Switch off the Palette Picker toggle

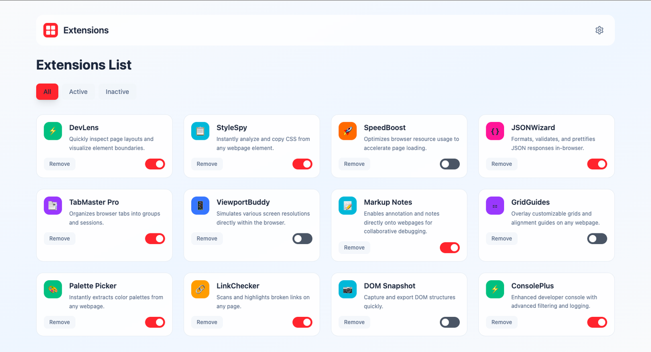(x=155, y=322)
